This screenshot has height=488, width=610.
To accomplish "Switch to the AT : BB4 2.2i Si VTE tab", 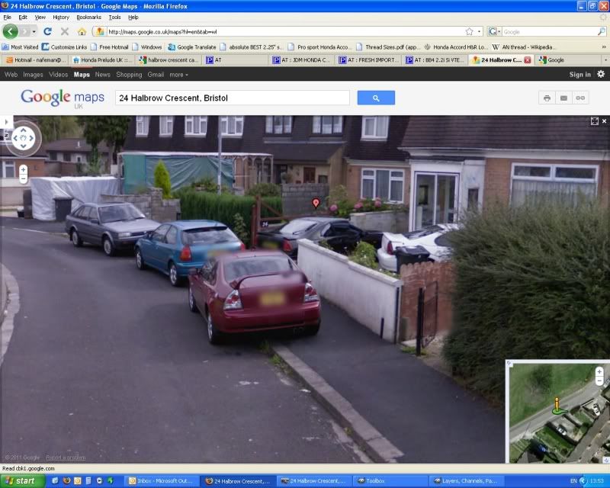I will (435, 60).
